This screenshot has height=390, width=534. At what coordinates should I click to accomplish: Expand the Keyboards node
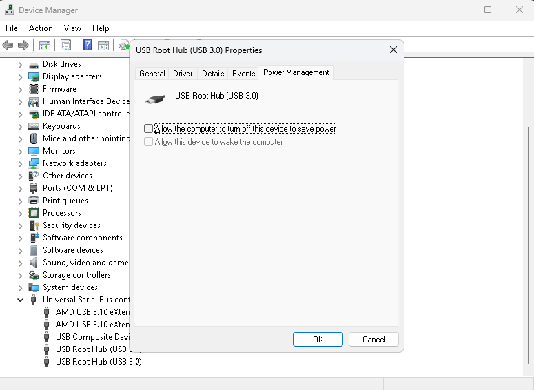point(21,127)
